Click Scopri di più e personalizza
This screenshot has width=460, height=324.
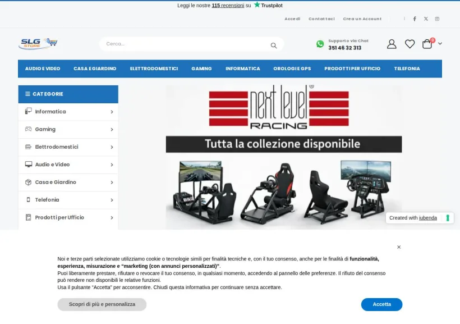(x=102, y=304)
